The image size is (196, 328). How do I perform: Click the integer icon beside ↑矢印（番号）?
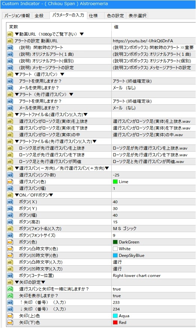pos(10,302)
